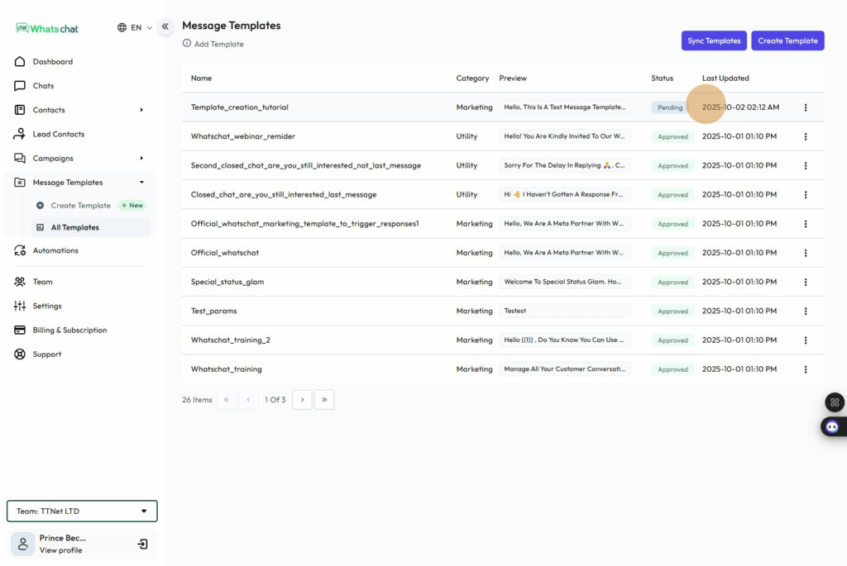Screen dimensions: 847x566
Task: Select Create Template in the sidebar
Action: point(80,206)
